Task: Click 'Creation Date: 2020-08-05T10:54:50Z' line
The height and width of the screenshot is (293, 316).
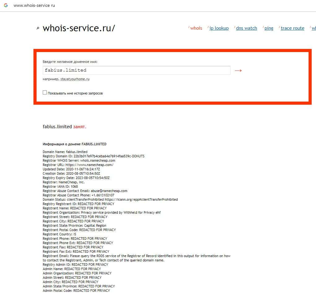Action: coord(71,173)
